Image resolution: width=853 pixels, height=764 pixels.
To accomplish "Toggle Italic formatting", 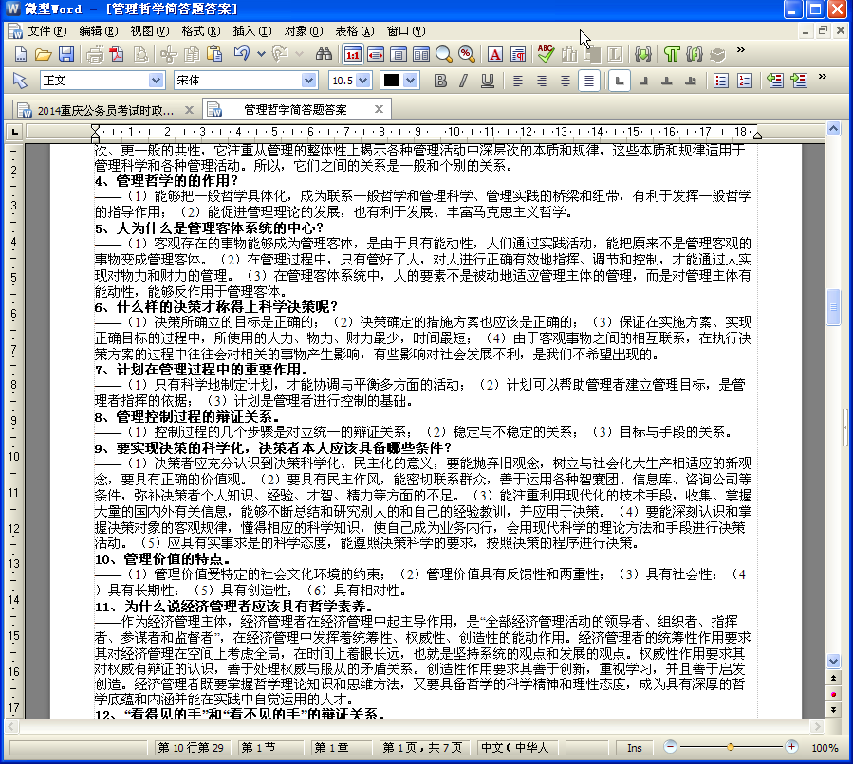I will 464,81.
